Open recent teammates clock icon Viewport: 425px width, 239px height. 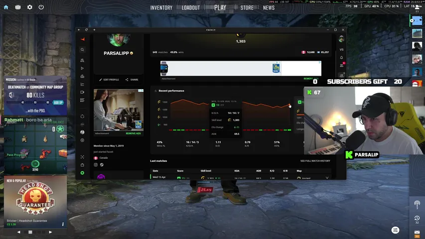pos(417,218)
